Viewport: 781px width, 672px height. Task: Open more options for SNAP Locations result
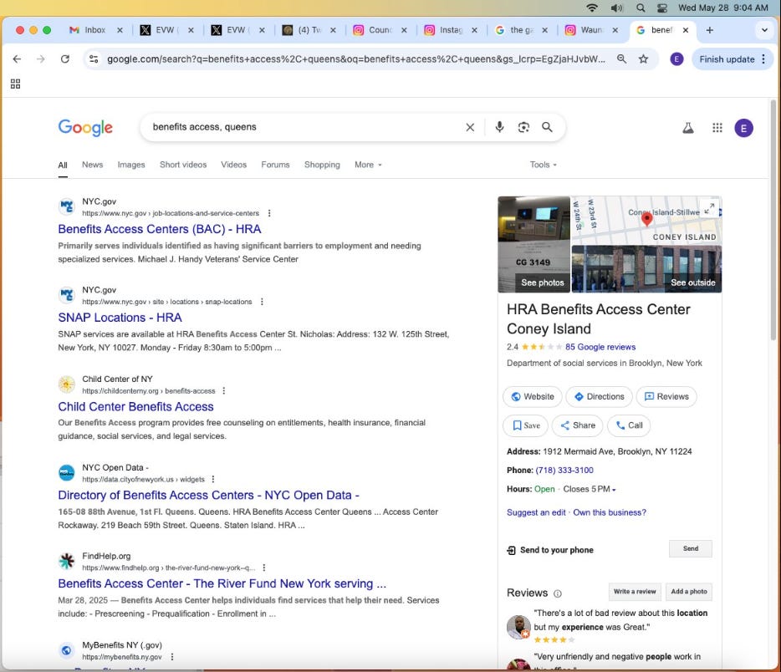(262, 302)
